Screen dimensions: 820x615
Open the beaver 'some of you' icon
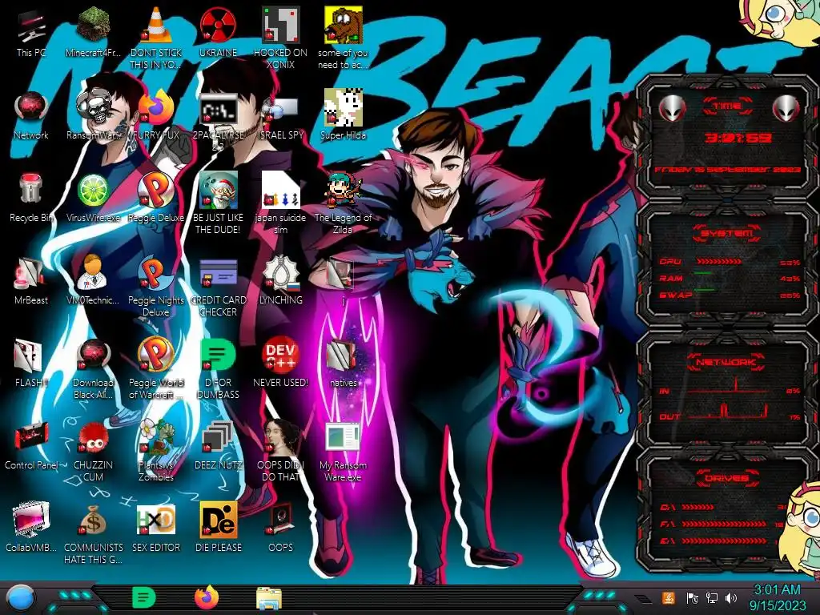click(x=343, y=25)
